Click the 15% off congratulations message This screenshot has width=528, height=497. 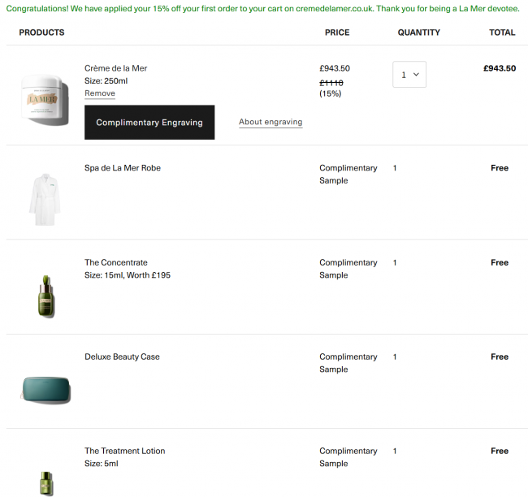(x=263, y=9)
